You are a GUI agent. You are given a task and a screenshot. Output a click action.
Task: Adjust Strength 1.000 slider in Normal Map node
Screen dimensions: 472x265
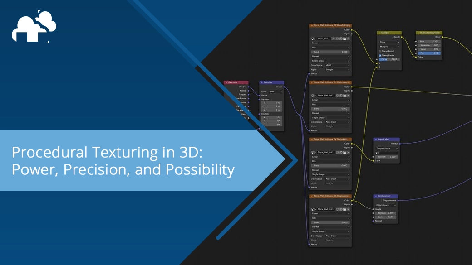tap(387, 157)
